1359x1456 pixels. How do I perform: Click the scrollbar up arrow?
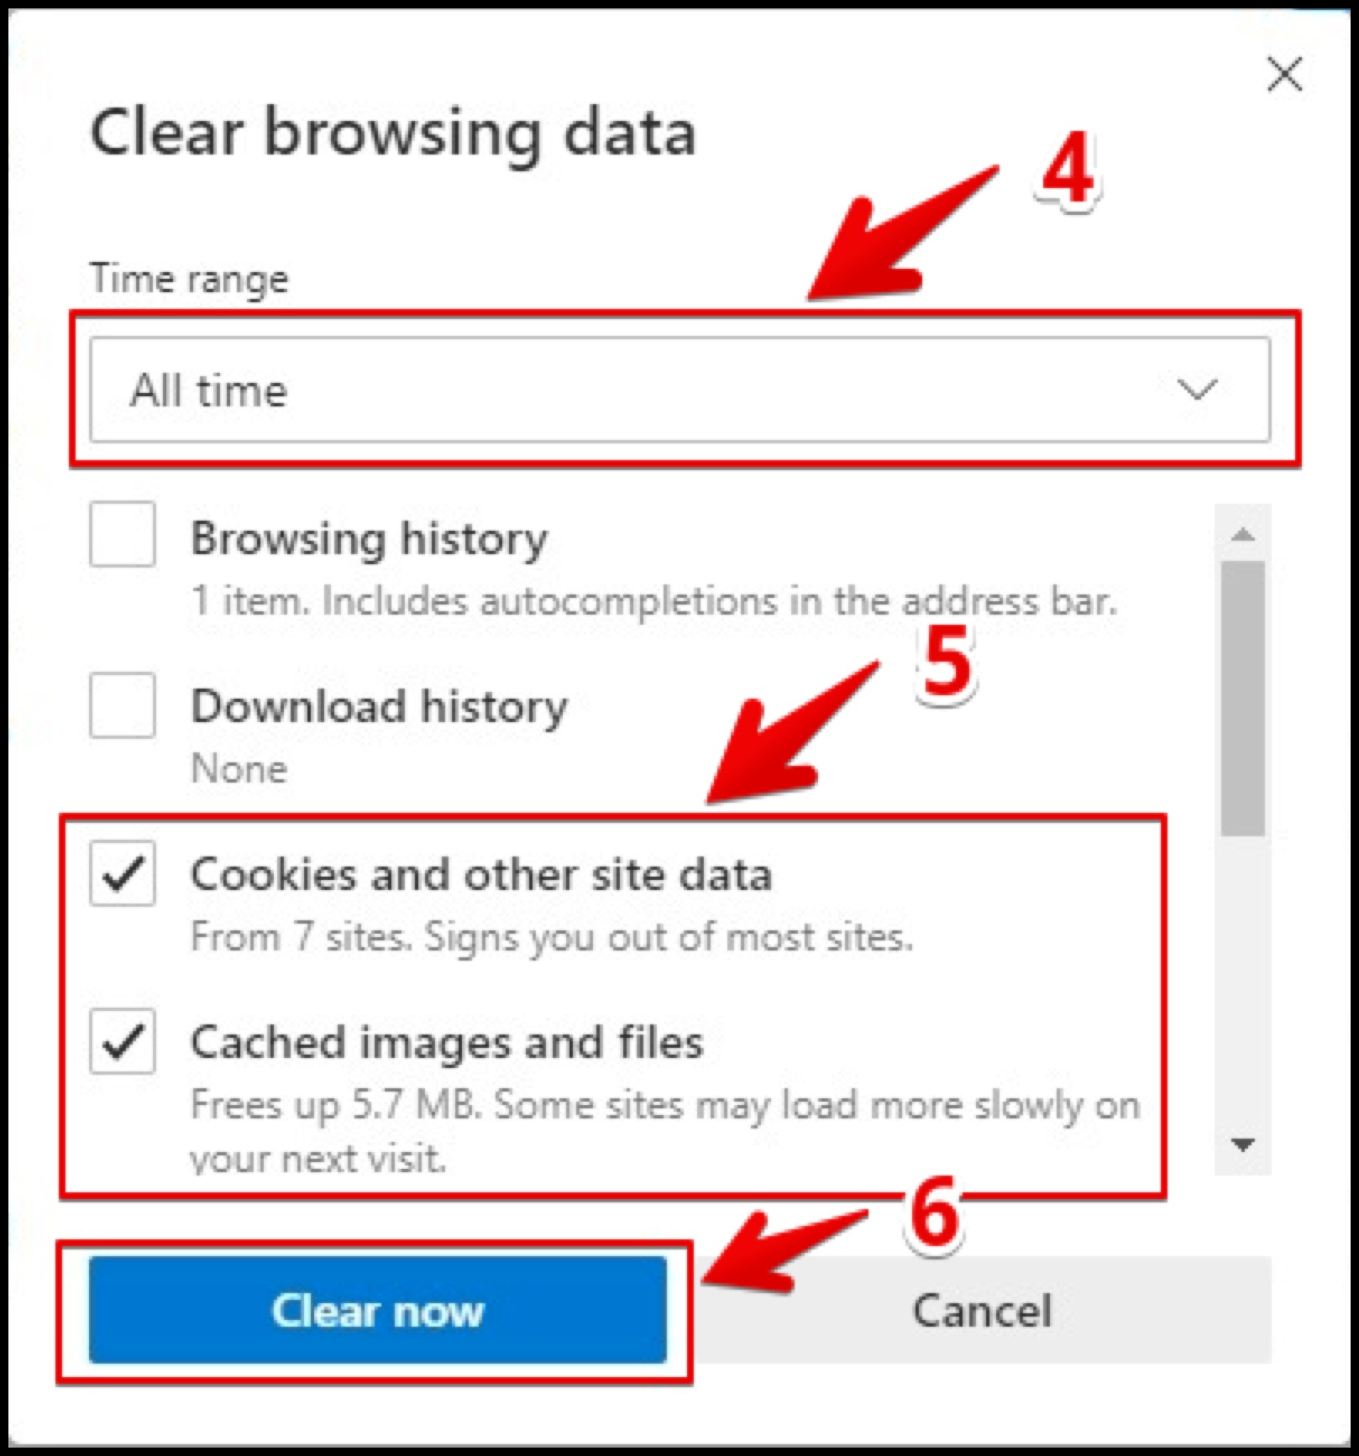[x=1243, y=534]
